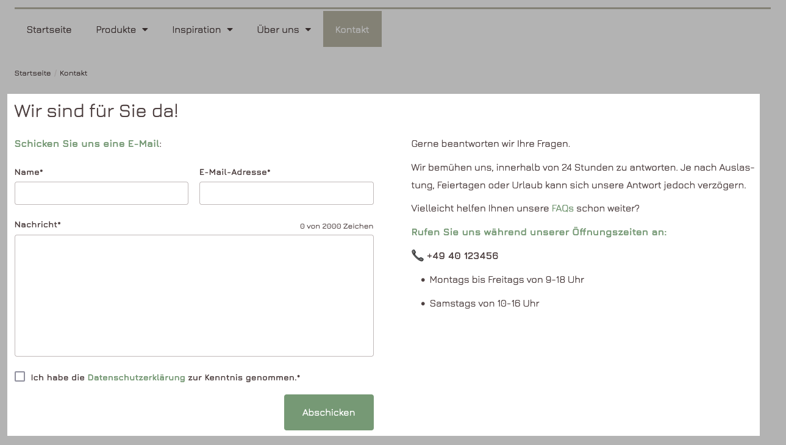Select the Kontakt navigation tab
Image resolution: width=786 pixels, height=445 pixels.
[x=352, y=30]
